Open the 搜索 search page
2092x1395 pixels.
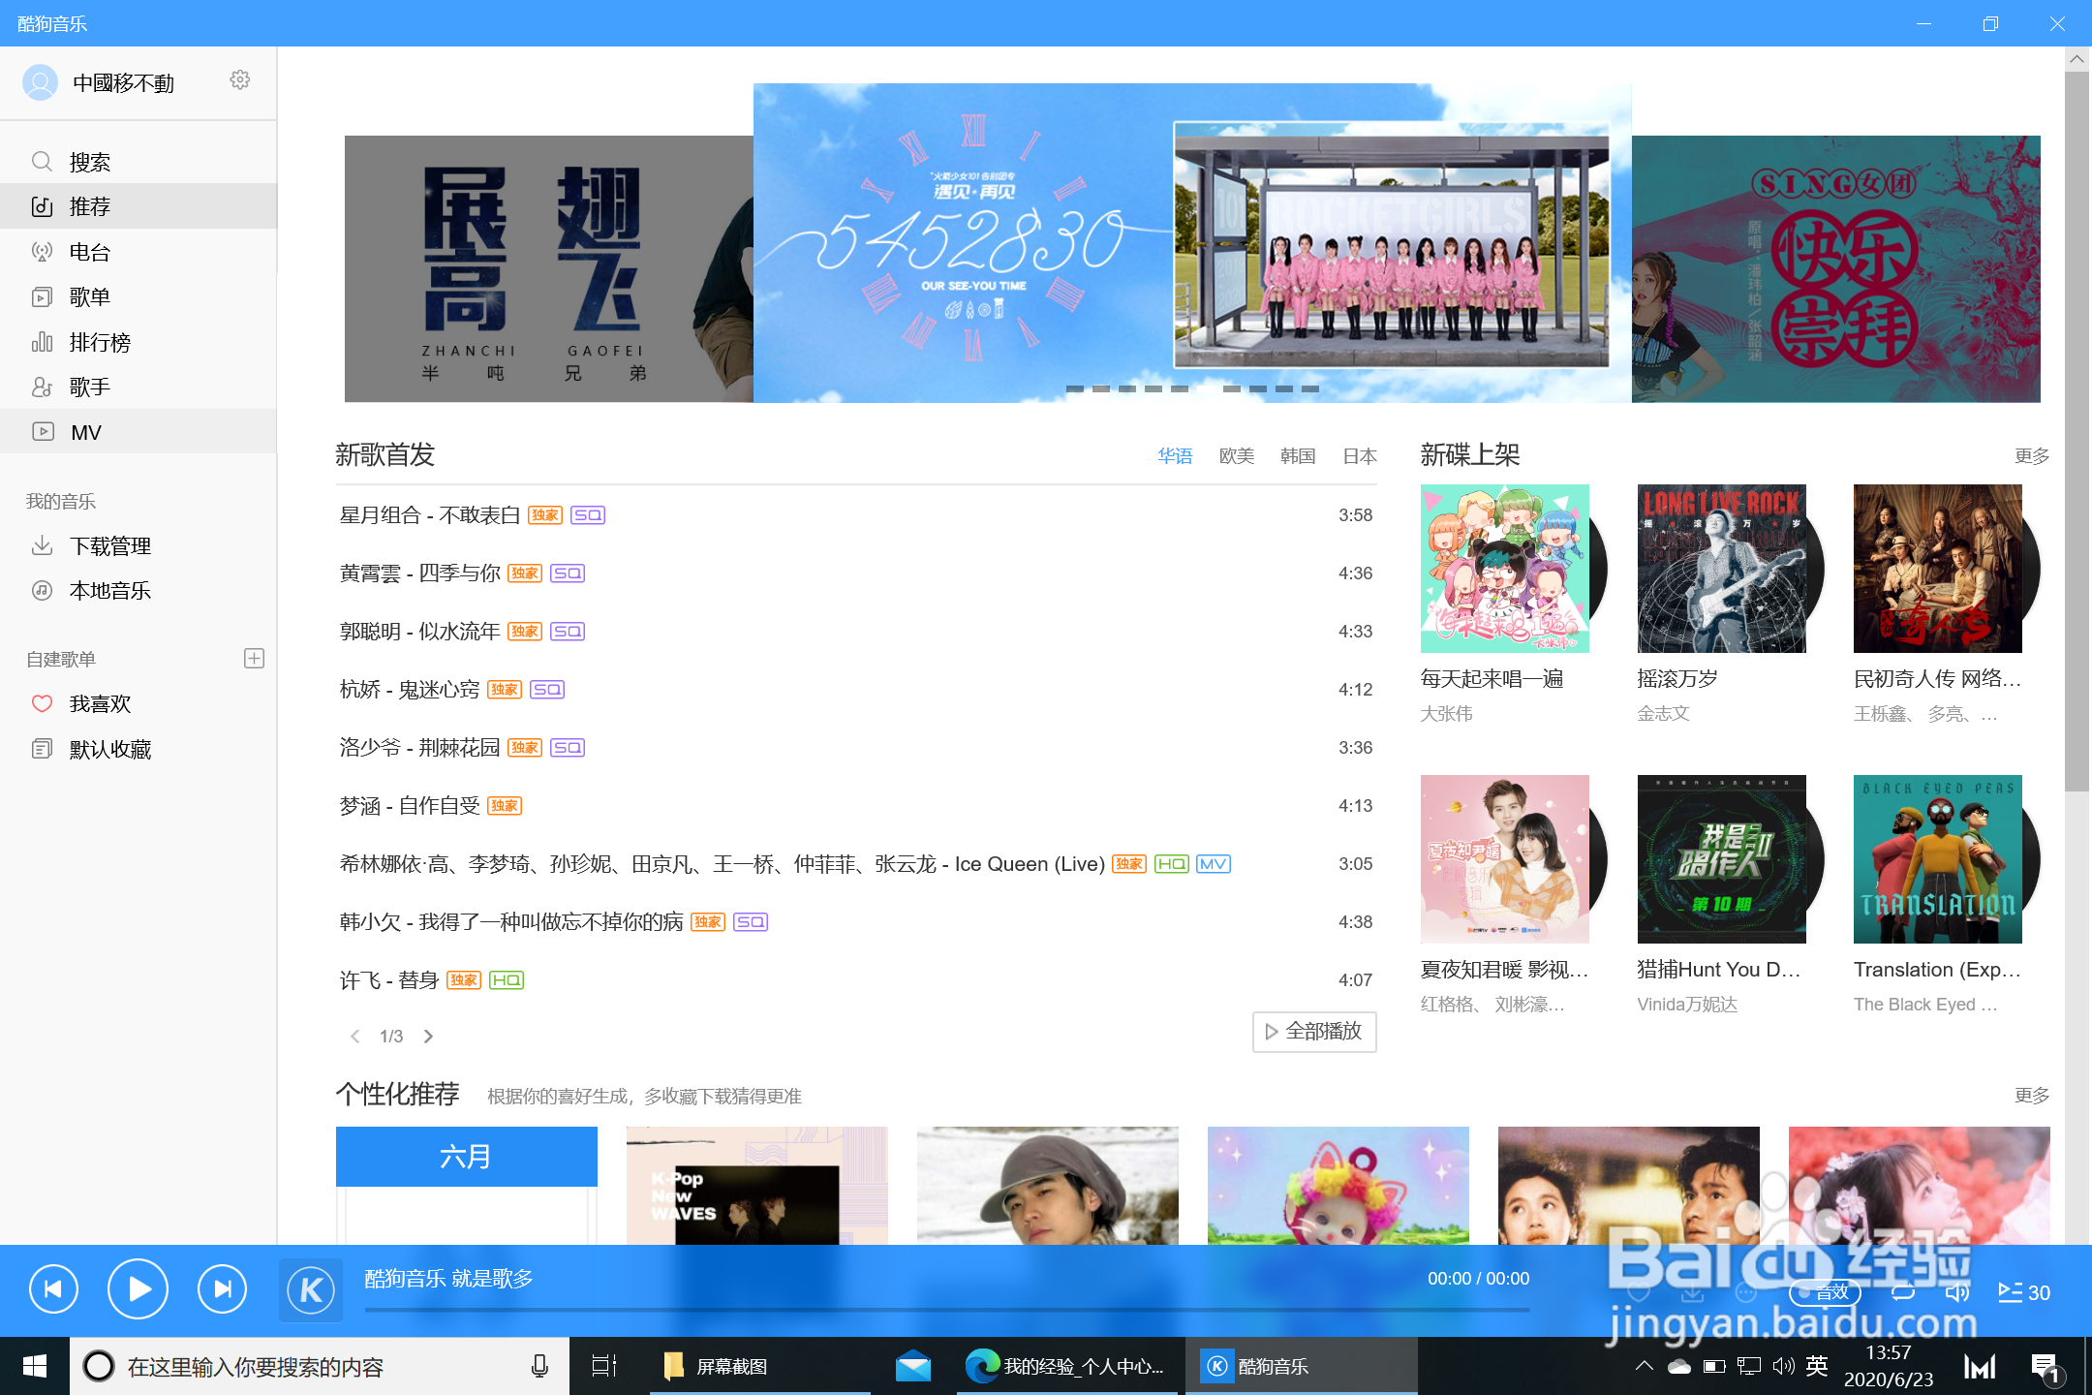point(138,162)
